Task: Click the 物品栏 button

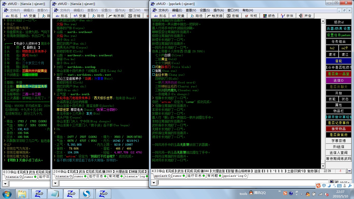Action: [339, 111]
